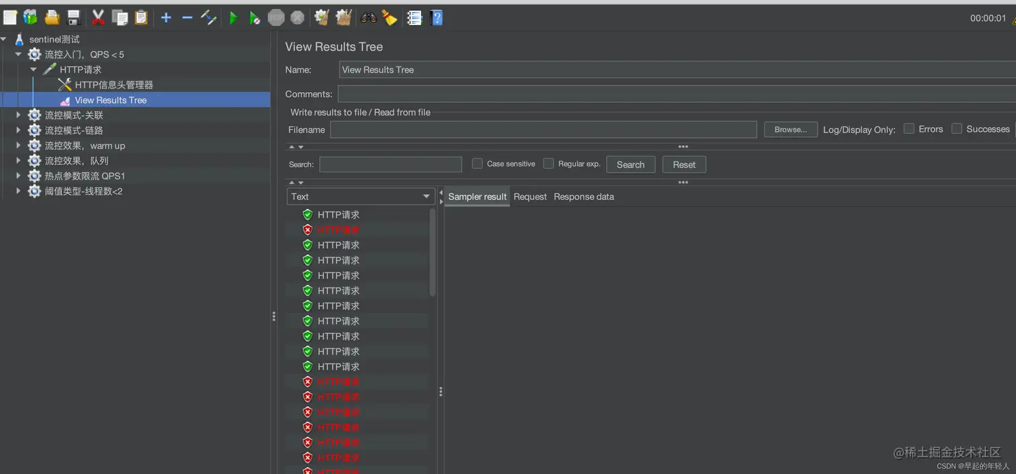Screen dimensions: 1016x474
Task: Enable the Errors only checkbox
Action: tap(909, 128)
